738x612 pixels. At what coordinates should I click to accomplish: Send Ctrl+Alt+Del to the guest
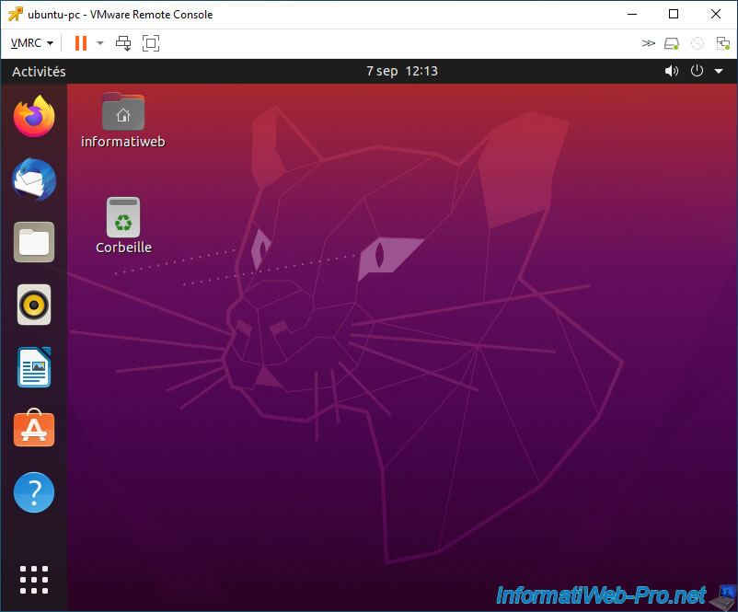123,43
